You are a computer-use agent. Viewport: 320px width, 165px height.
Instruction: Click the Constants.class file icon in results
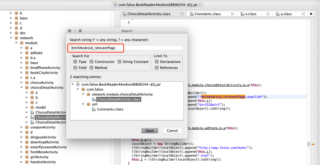(94, 109)
